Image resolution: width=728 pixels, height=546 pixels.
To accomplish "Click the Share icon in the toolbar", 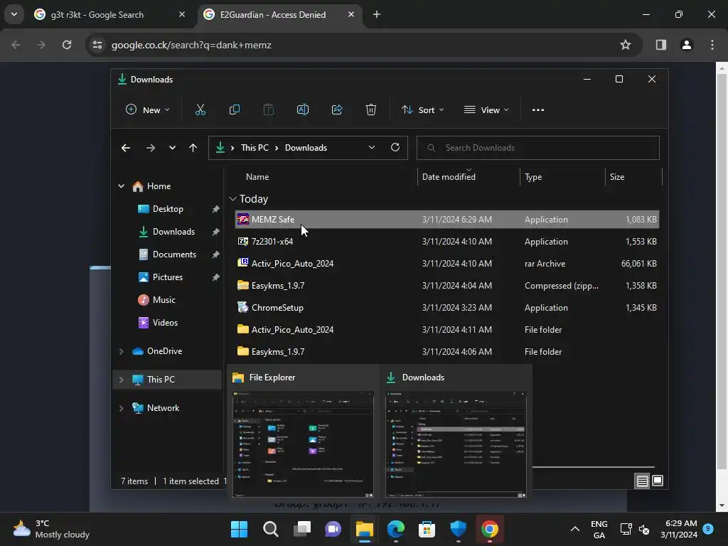I will pos(336,110).
